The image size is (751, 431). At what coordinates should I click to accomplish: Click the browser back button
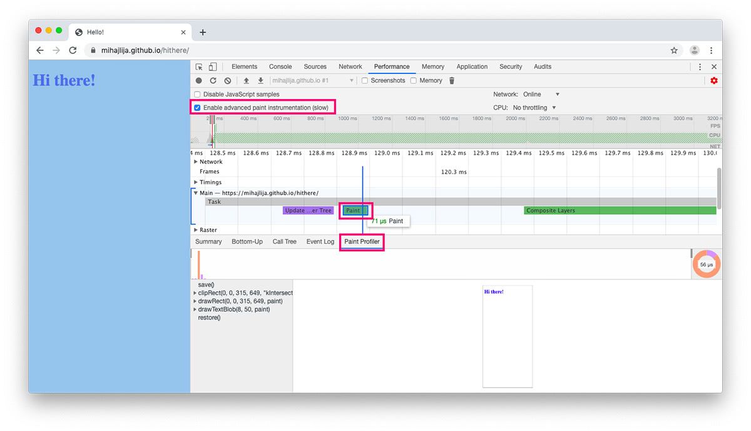click(x=40, y=50)
